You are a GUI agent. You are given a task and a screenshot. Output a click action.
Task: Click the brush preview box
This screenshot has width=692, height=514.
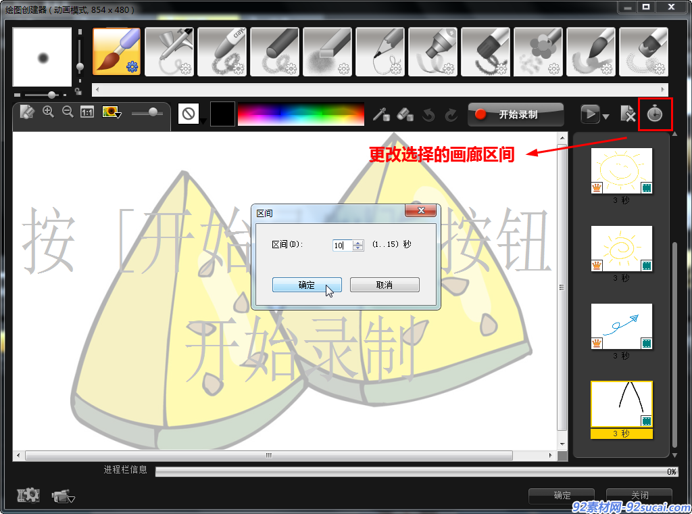42,57
